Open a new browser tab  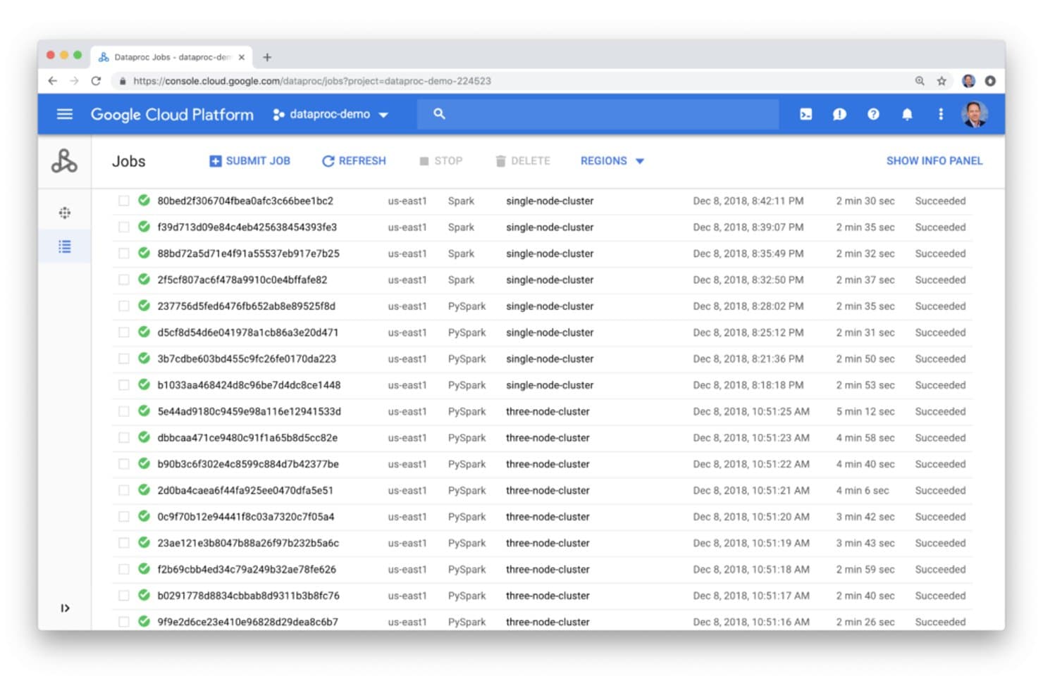tap(267, 57)
